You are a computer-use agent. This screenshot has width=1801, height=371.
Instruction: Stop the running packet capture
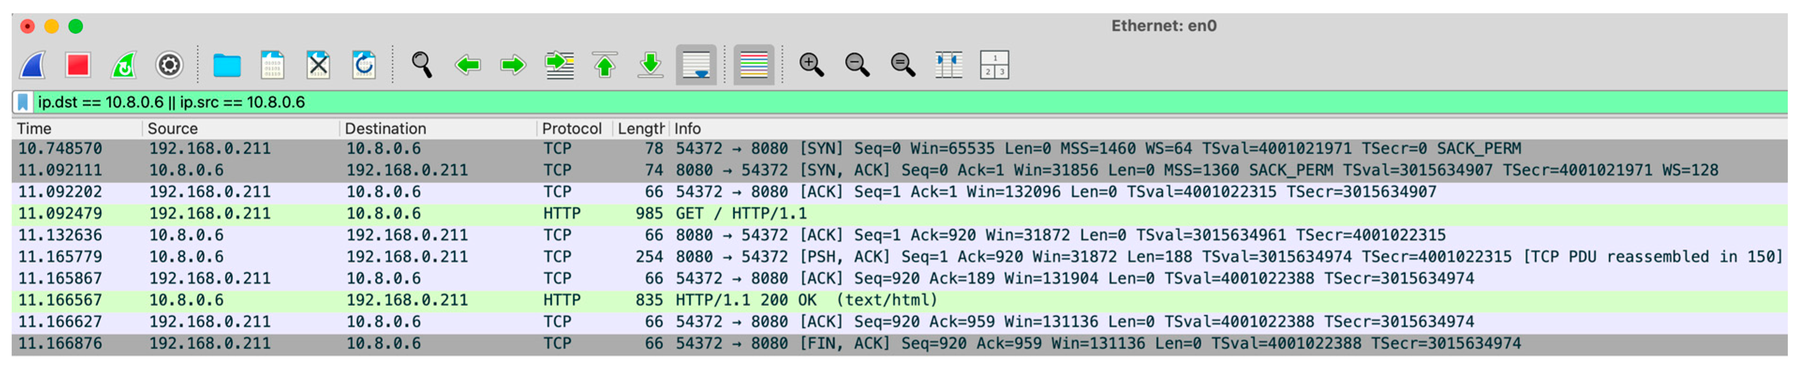[78, 65]
